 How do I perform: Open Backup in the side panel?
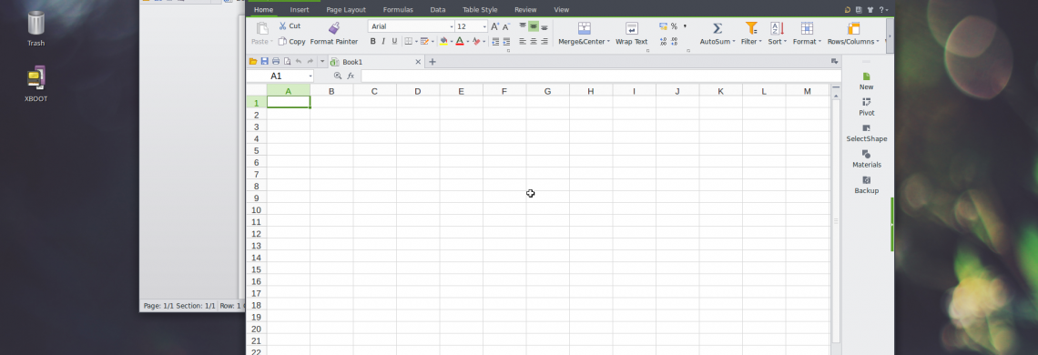coord(867,185)
